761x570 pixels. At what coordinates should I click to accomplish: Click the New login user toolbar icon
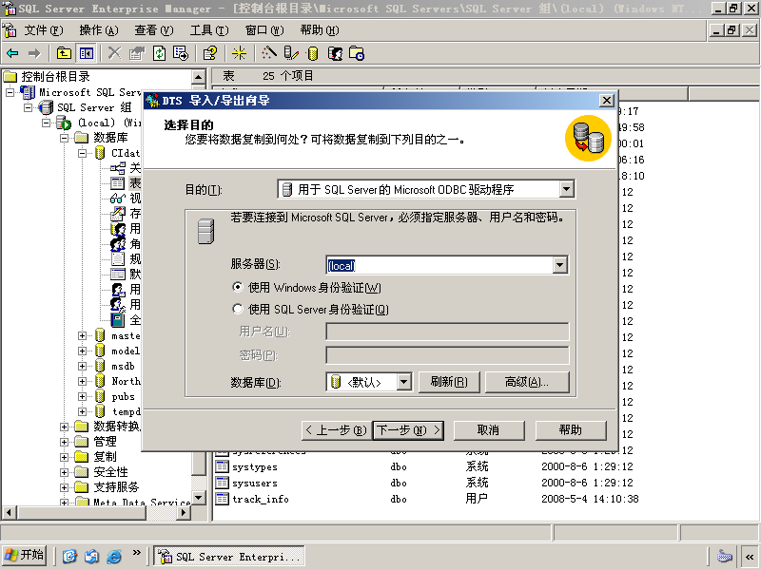(x=335, y=53)
